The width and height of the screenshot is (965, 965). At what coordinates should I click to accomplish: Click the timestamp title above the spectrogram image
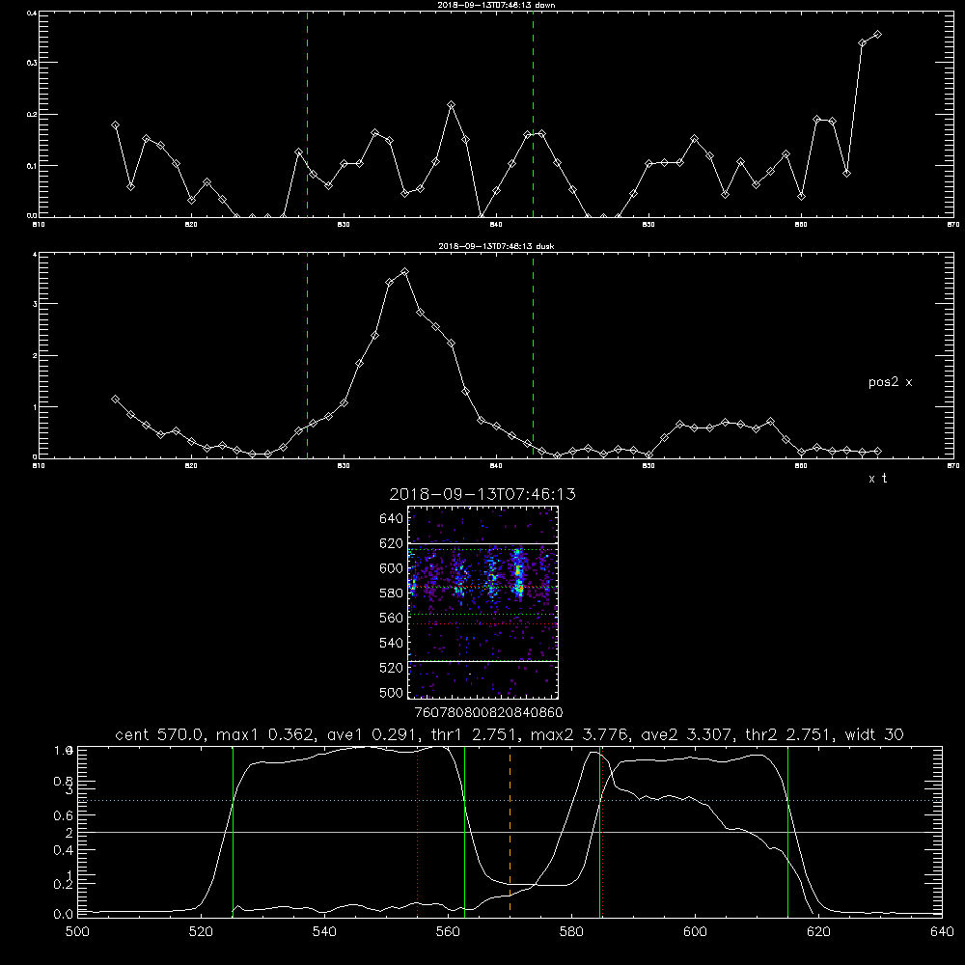click(482, 494)
